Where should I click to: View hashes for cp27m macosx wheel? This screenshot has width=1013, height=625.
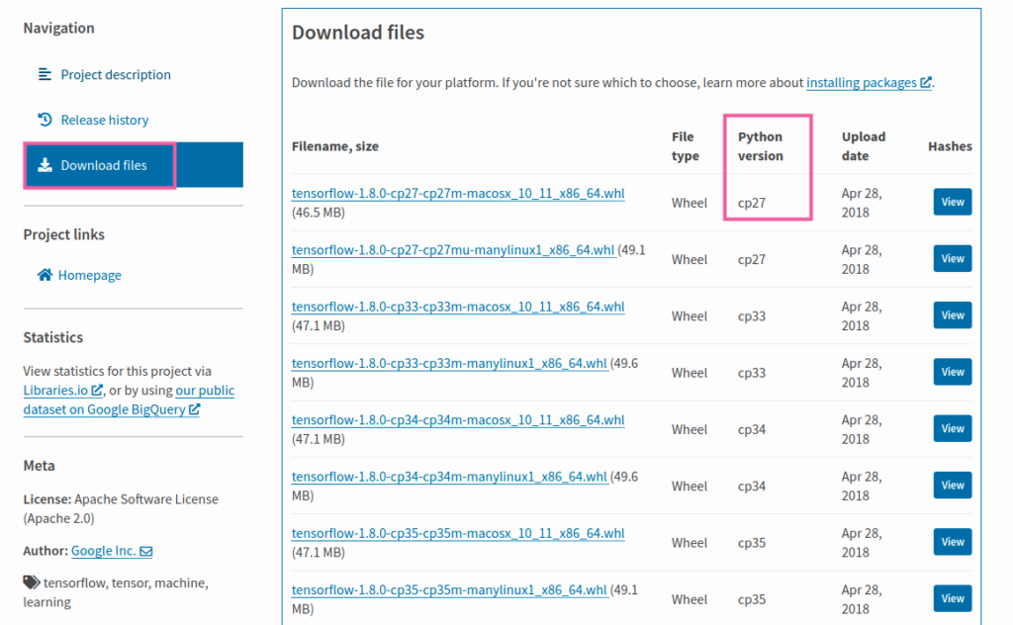point(953,202)
